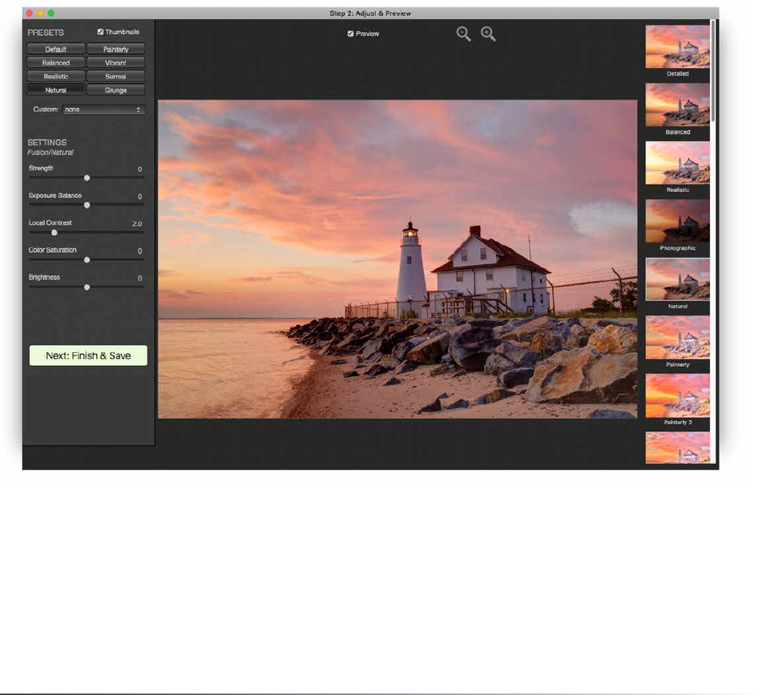Image resolution: width=757 pixels, height=695 pixels.
Task: Apply the Vibrant preset button
Action: click(116, 63)
